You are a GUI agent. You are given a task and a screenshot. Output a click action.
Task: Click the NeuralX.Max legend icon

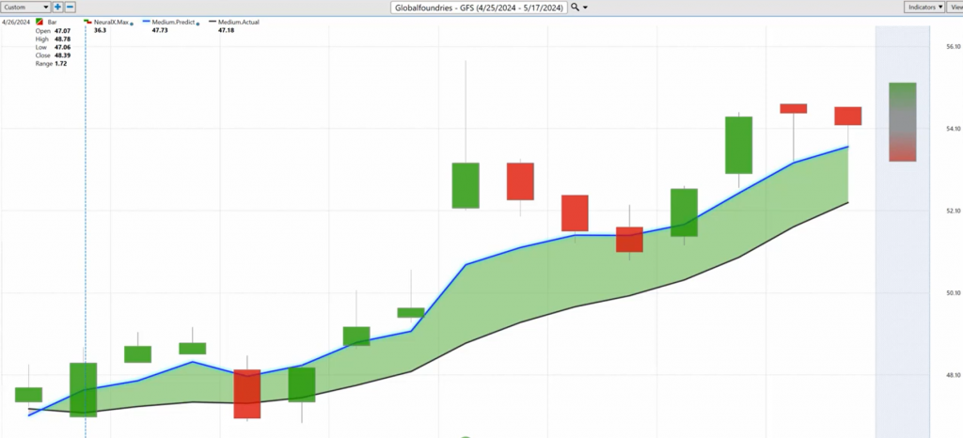tap(87, 20)
